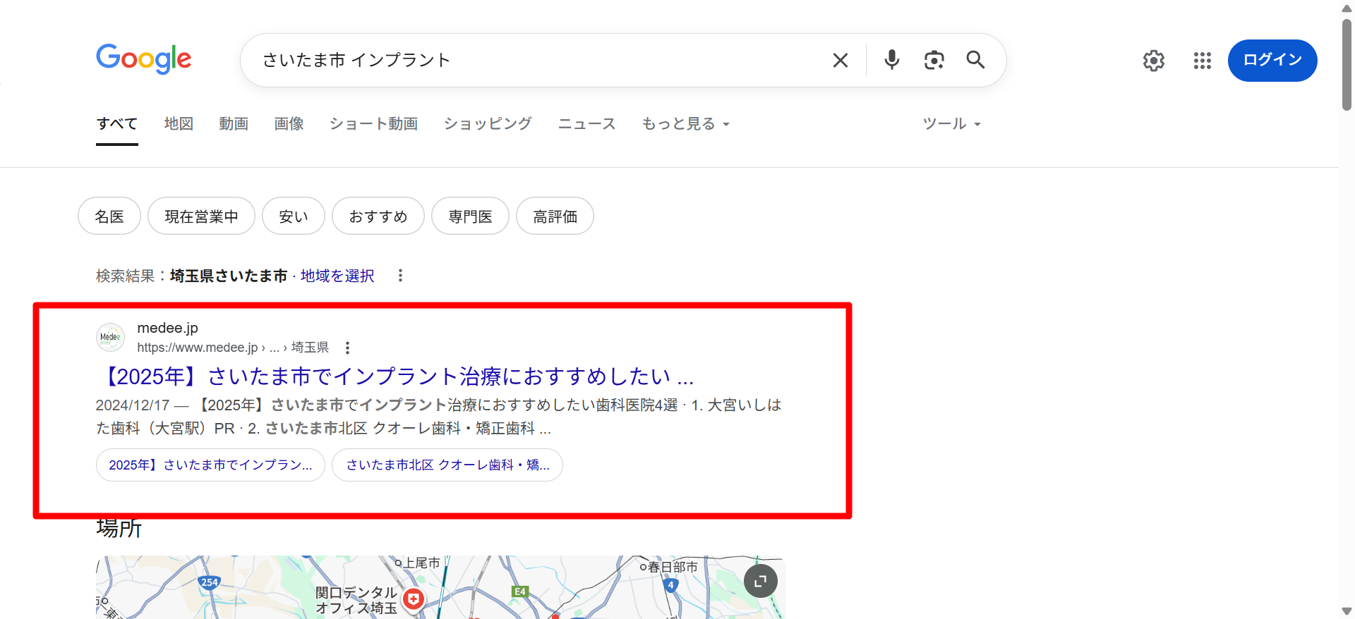Expand the ツール dropdown
The height and width of the screenshot is (619, 1355).
tap(952, 123)
